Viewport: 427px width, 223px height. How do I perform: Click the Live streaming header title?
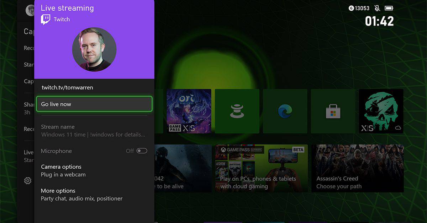pyautogui.click(x=67, y=8)
